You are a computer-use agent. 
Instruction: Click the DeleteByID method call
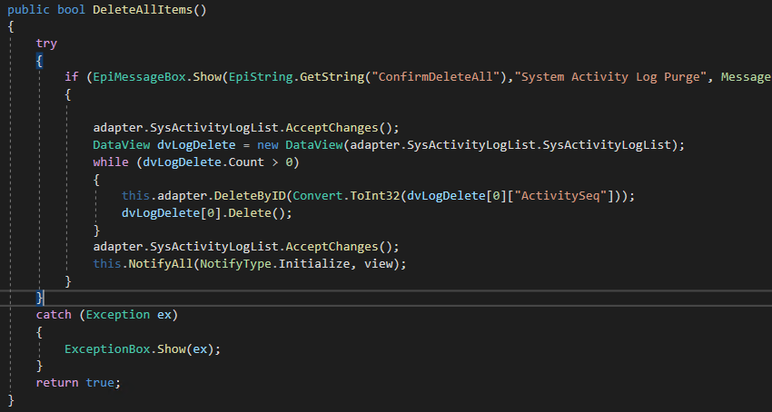point(250,196)
